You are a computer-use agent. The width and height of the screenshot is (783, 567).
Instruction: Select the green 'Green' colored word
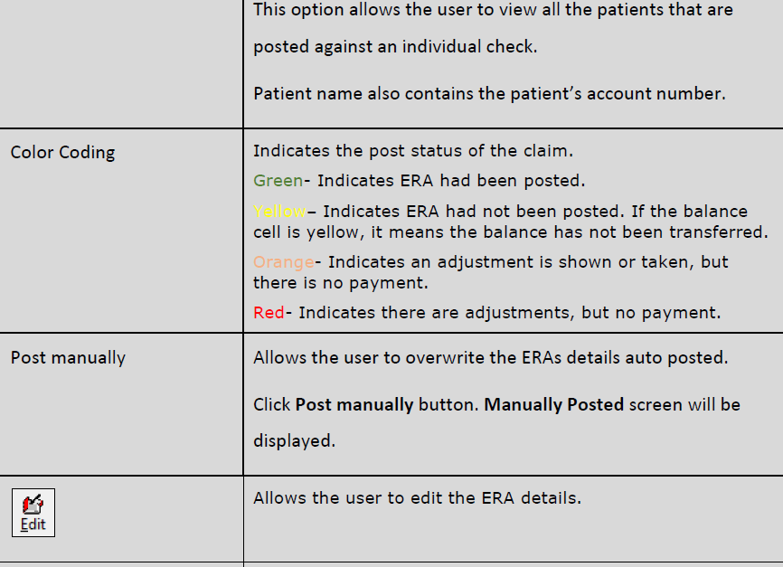click(x=278, y=180)
